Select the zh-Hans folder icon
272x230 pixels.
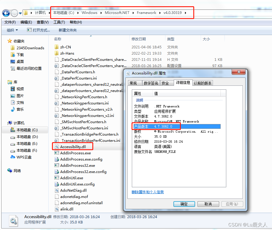[56, 53]
